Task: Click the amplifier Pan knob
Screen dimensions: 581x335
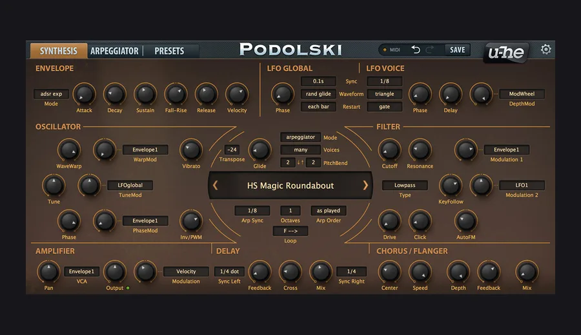Action: 48,272
